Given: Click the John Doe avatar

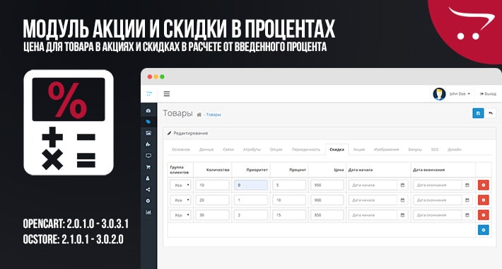Looking at the screenshot, I should pos(439,94).
